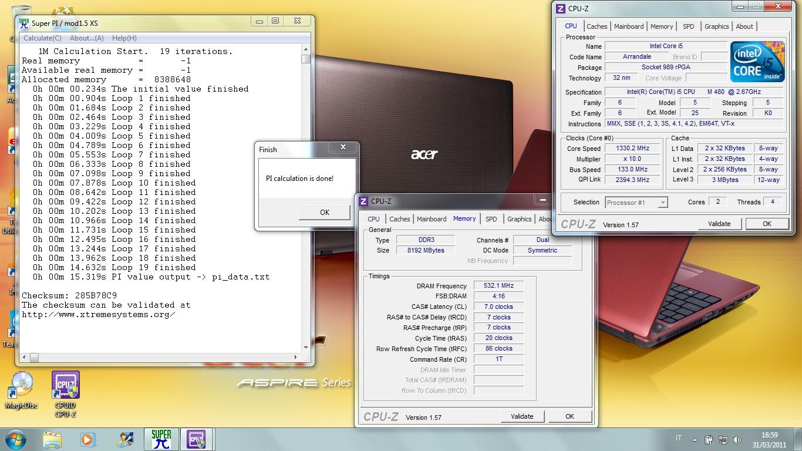The width and height of the screenshot is (802, 451).
Task: Click the FSB:DRAM 4:16 field
Action: pyautogui.click(x=498, y=296)
